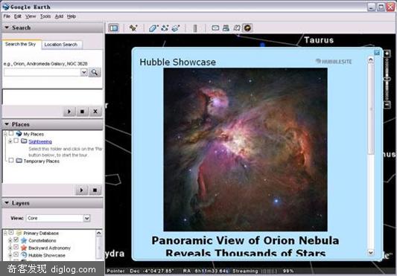Toggle the Backyard Astronomy layer checkbox
The image size is (397, 276).
16,247
